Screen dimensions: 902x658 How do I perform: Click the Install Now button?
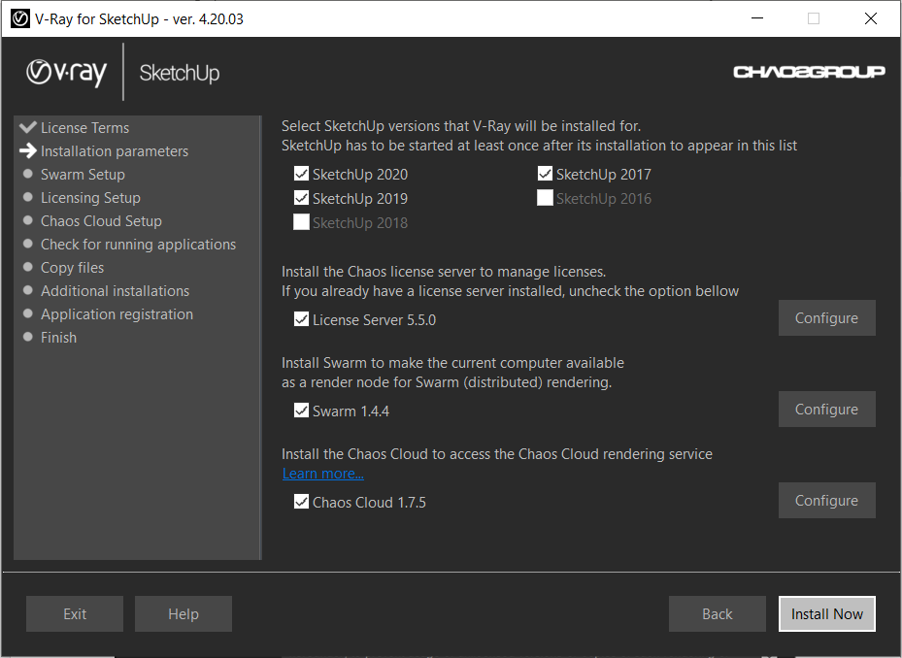click(826, 613)
